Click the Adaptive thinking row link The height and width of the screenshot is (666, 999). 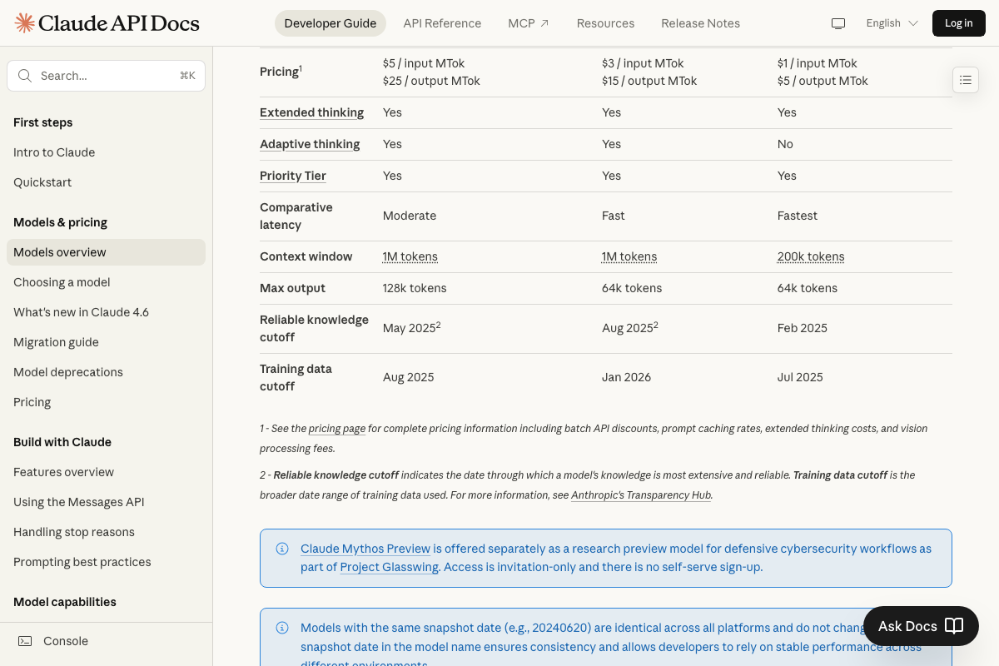pyautogui.click(x=310, y=144)
